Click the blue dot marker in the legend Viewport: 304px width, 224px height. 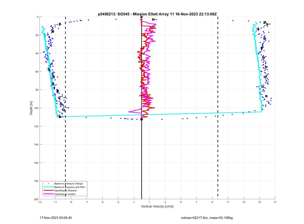[x=48, y=183]
